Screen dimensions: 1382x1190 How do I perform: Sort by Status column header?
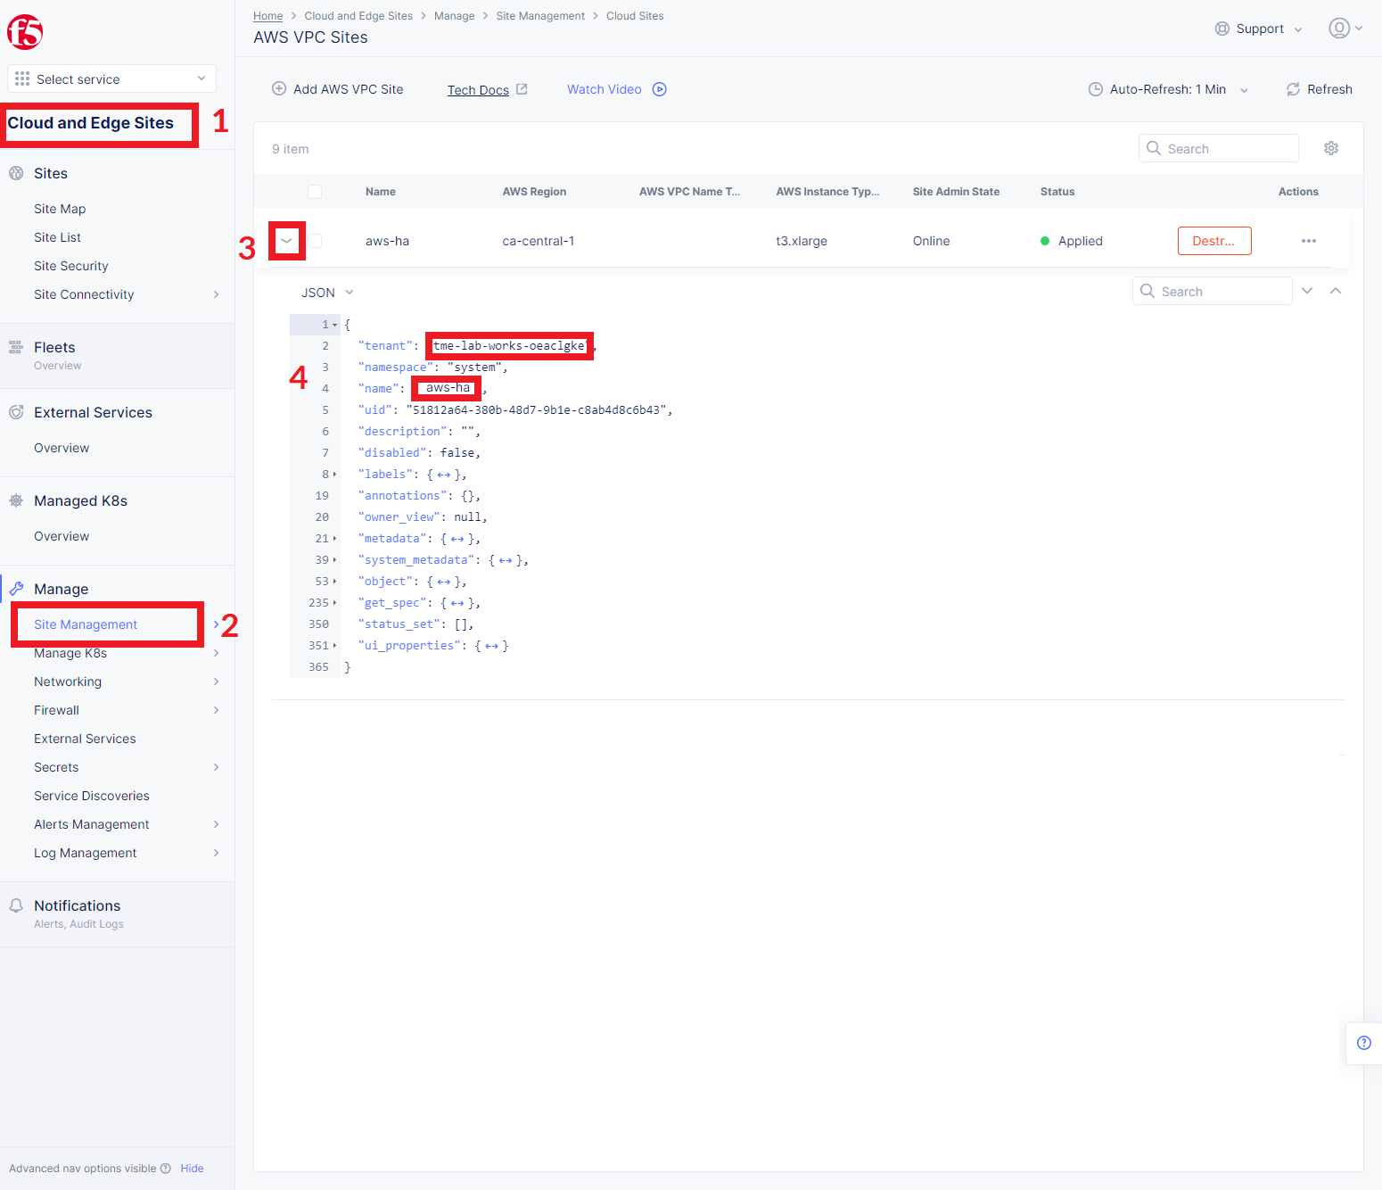1057,192
